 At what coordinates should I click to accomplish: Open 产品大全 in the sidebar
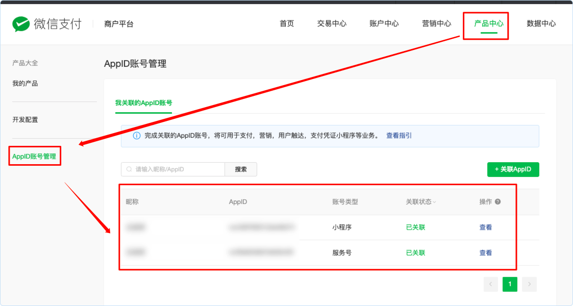[x=25, y=63]
